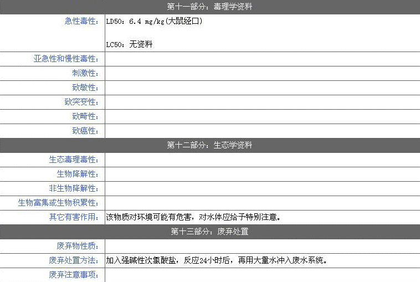This screenshot has height=282, width=420.
Task: Open the 生态毒理毒性 label
Action: click(74, 160)
